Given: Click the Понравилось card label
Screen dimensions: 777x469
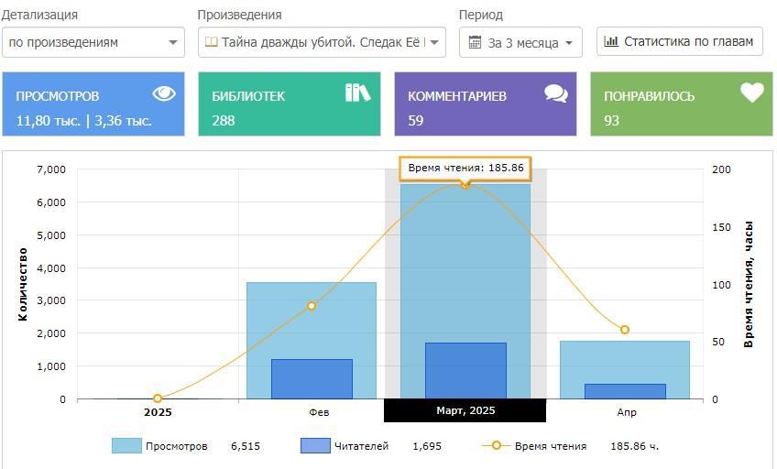Looking at the screenshot, I should point(649,96).
